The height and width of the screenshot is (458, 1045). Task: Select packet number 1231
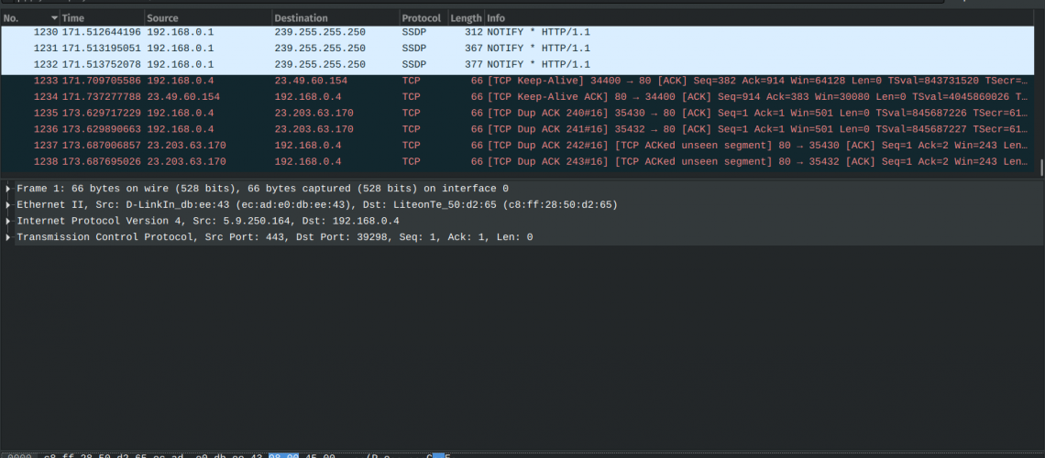click(x=518, y=48)
